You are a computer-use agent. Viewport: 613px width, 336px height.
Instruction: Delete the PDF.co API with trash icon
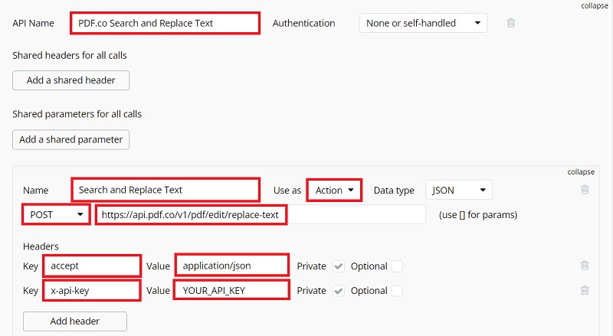(511, 23)
